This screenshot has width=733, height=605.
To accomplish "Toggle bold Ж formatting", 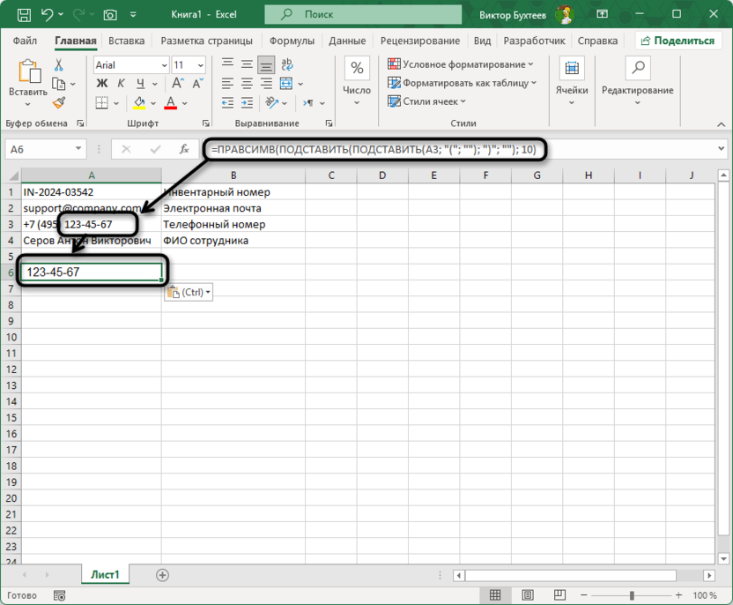I will [x=100, y=84].
